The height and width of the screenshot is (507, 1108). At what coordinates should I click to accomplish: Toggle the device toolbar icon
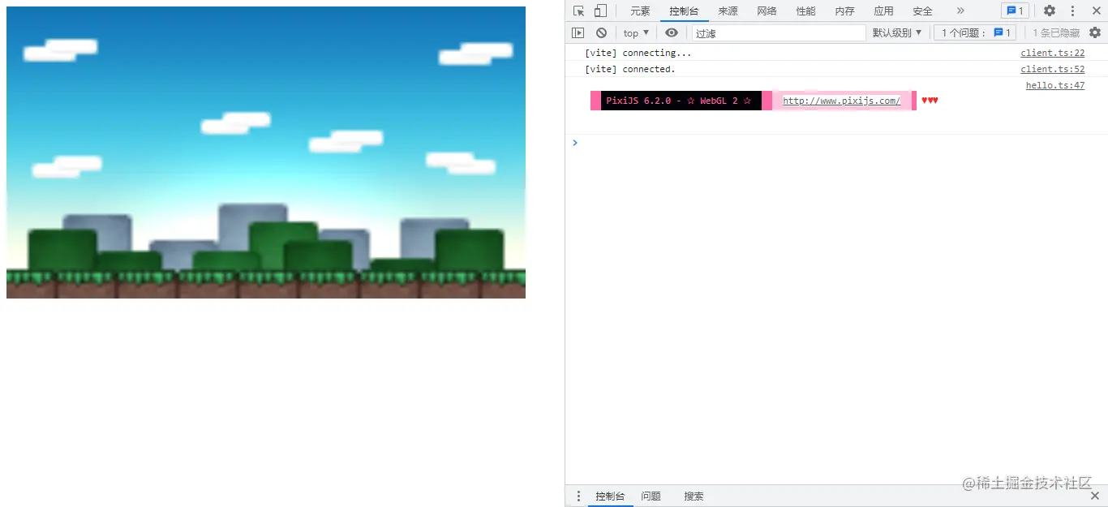pos(600,11)
